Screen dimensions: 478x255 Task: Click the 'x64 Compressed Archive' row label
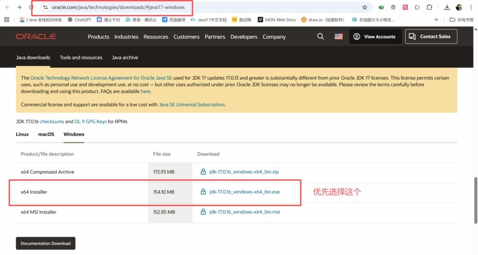click(x=48, y=172)
